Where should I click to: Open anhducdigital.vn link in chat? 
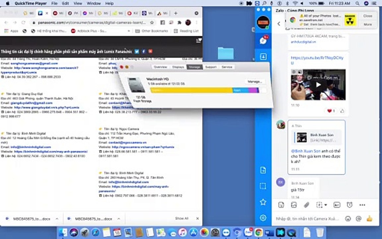point(303,42)
